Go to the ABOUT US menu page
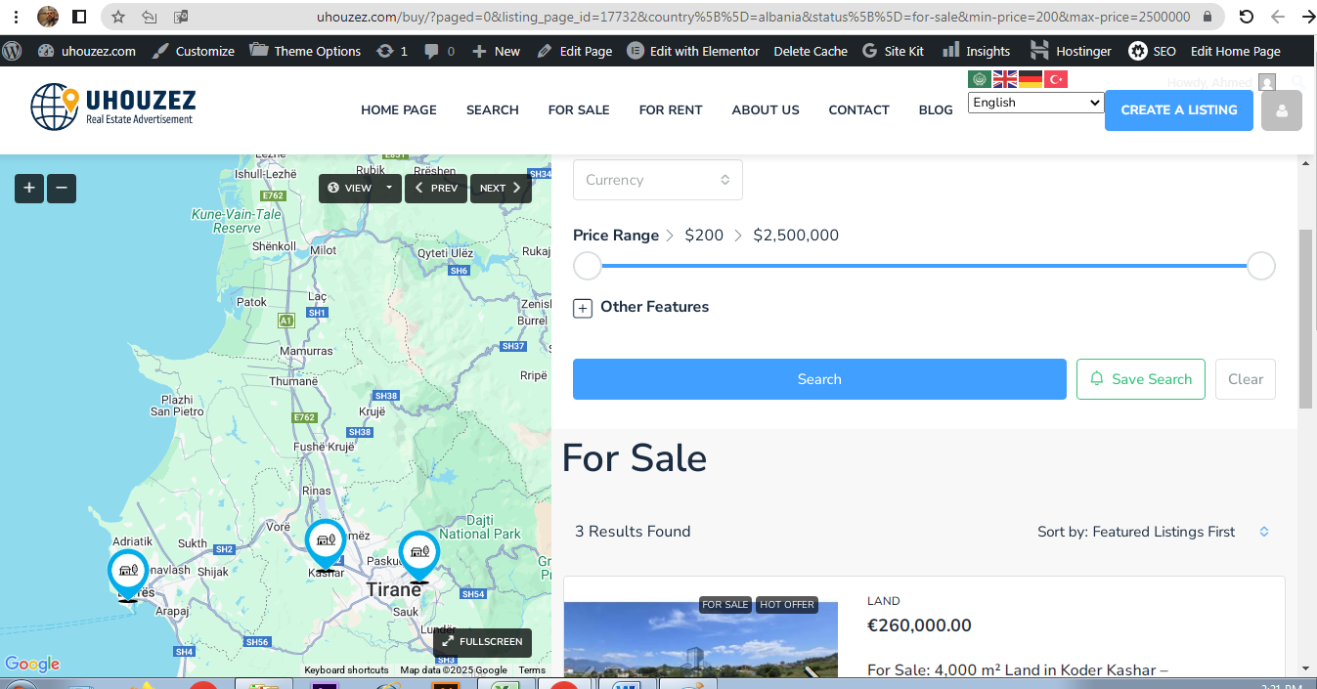The image size is (1317, 689). (766, 109)
